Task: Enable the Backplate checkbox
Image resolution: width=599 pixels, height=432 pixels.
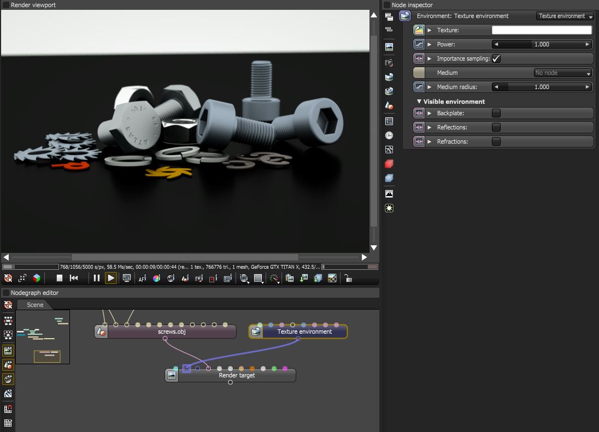Action: coord(497,113)
